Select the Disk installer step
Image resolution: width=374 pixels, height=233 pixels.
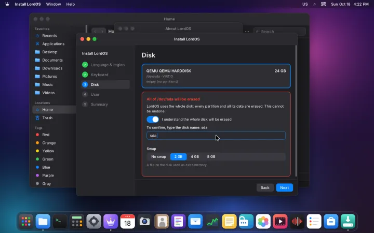[105, 84]
